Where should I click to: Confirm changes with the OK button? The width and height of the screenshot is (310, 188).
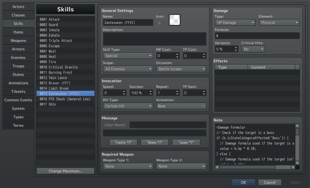point(244,182)
